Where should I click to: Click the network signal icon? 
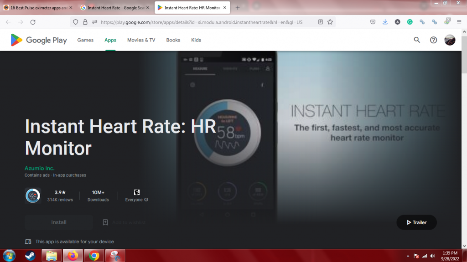point(425,256)
